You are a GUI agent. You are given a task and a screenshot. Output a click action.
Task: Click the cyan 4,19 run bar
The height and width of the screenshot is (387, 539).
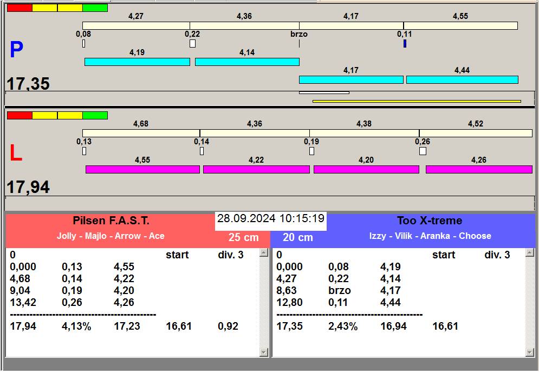(x=137, y=62)
